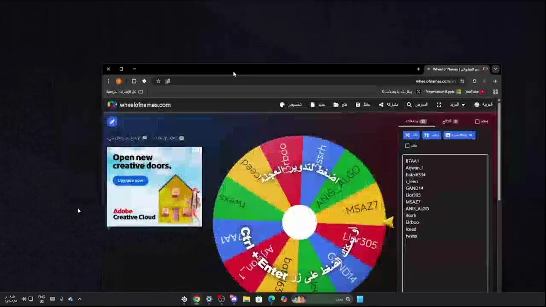Open Discord from the taskbar
546x307 pixels.
click(x=234, y=299)
